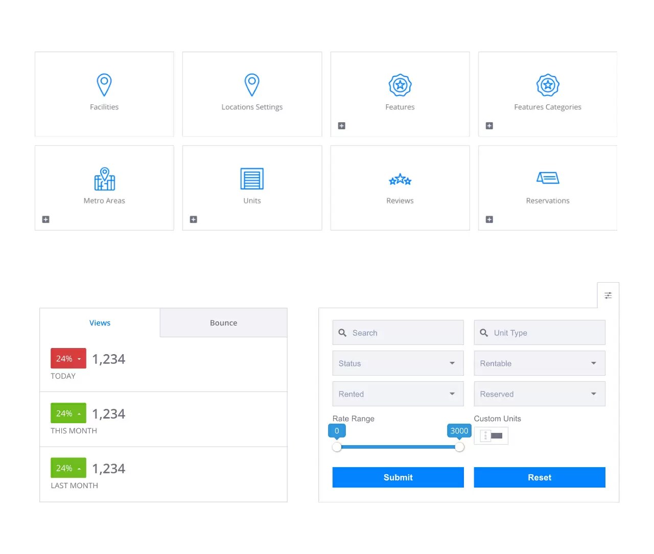Click the Reviews stars icon

pyautogui.click(x=400, y=179)
